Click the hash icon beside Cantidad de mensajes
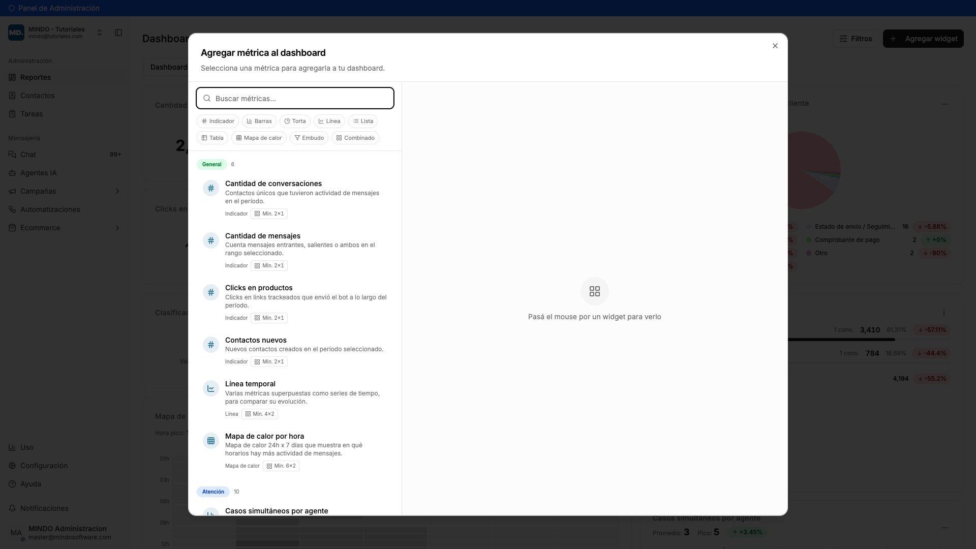Image resolution: width=976 pixels, height=549 pixels. click(211, 240)
